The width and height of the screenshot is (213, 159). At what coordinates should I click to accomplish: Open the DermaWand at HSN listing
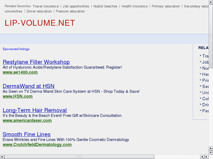pos(28,86)
